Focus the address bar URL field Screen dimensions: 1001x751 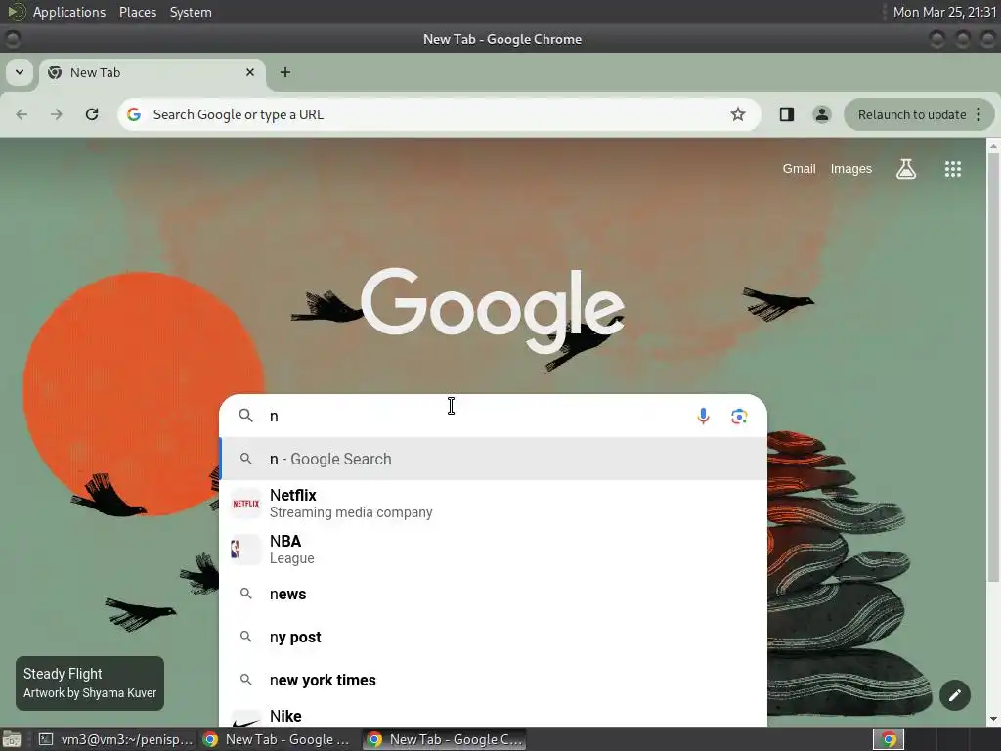click(x=437, y=115)
